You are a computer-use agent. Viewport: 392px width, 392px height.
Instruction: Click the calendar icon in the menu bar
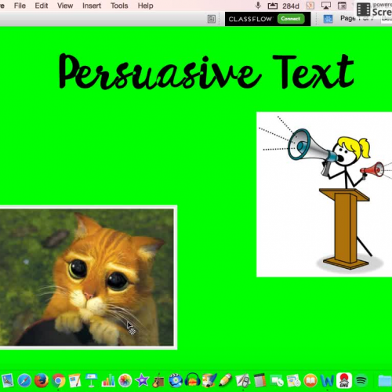click(x=342, y=5)
